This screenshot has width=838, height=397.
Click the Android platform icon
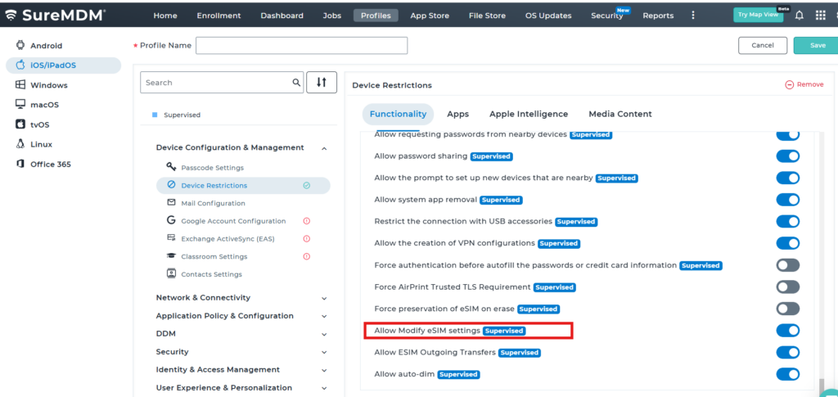tap(20, 45)
